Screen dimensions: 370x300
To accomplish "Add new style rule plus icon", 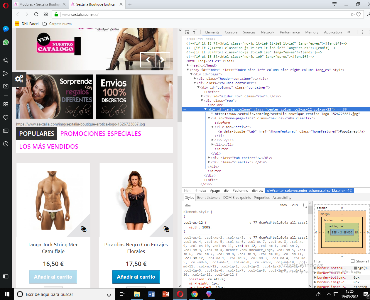I will [303, 205].
